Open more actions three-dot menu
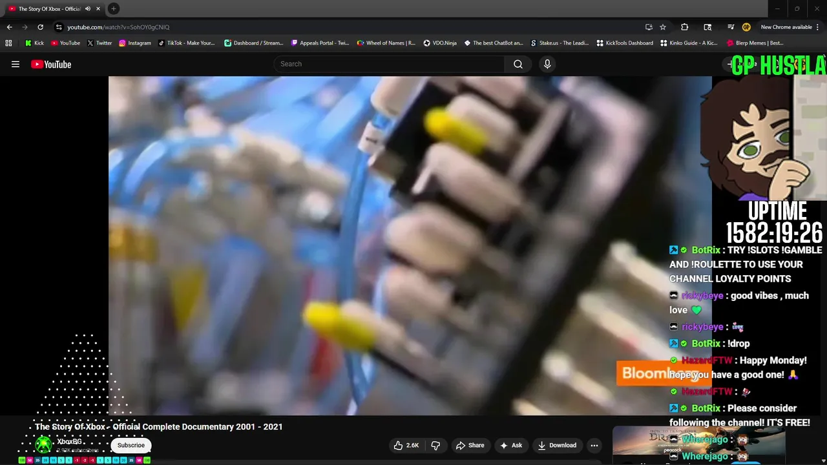The height and width of the screenshot is (465, 827). tap(594, 445)
